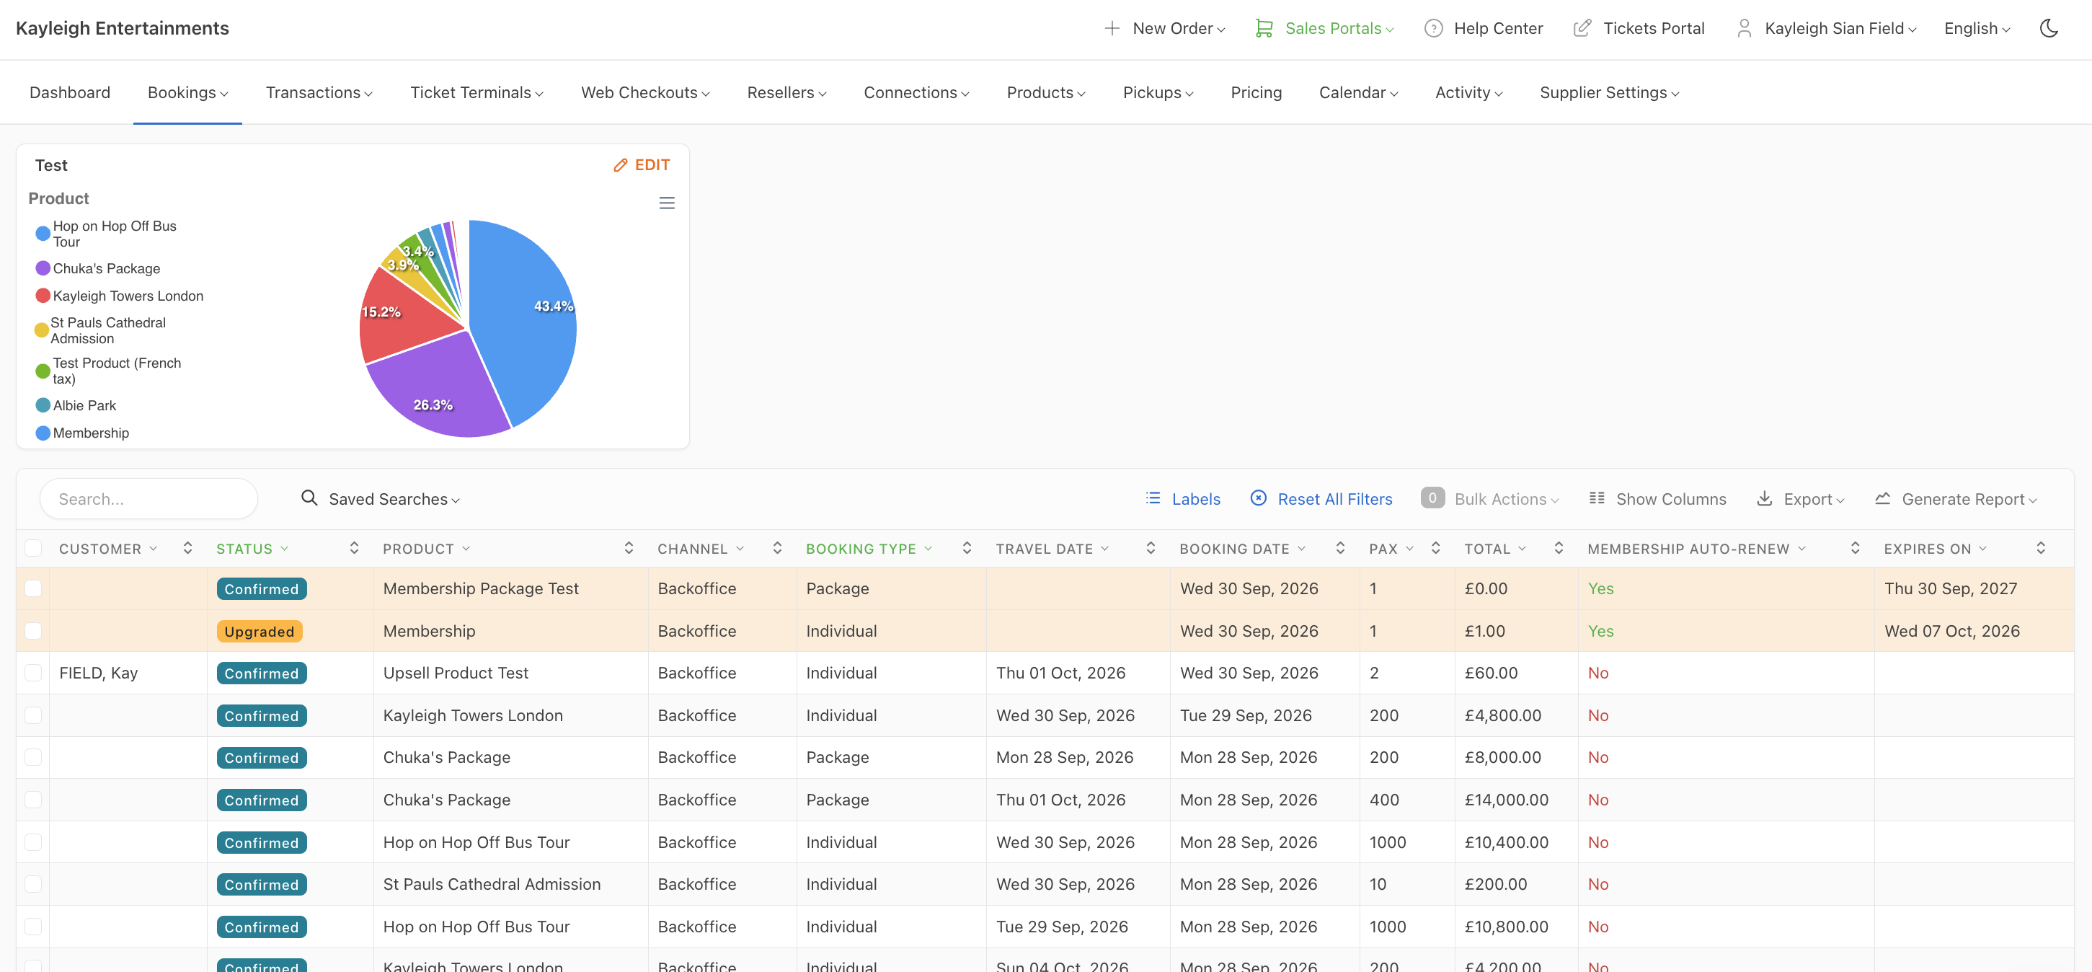2092x972 pixels.
Task: Open the Products menu
Action: pos(1046,92)
